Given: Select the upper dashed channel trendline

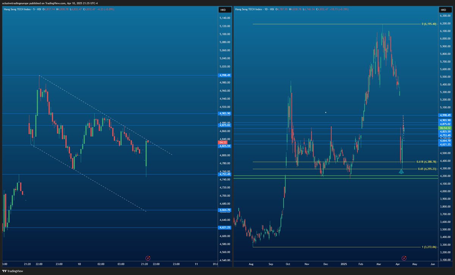Looking at the screenshot, I should [x=106, y=115].
